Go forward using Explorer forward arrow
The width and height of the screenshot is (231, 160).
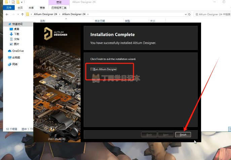(x=13, y=14)
